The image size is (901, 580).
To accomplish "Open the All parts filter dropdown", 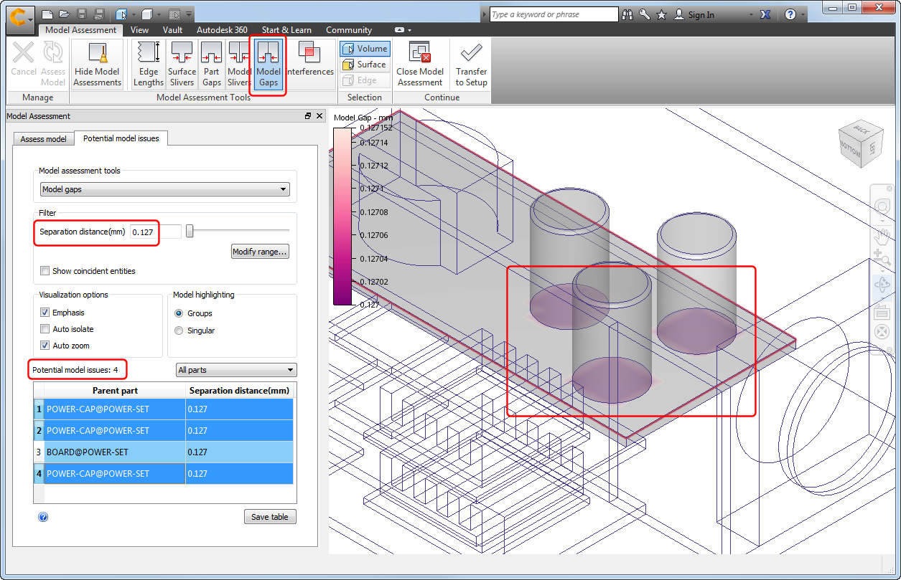I will 236,370.
